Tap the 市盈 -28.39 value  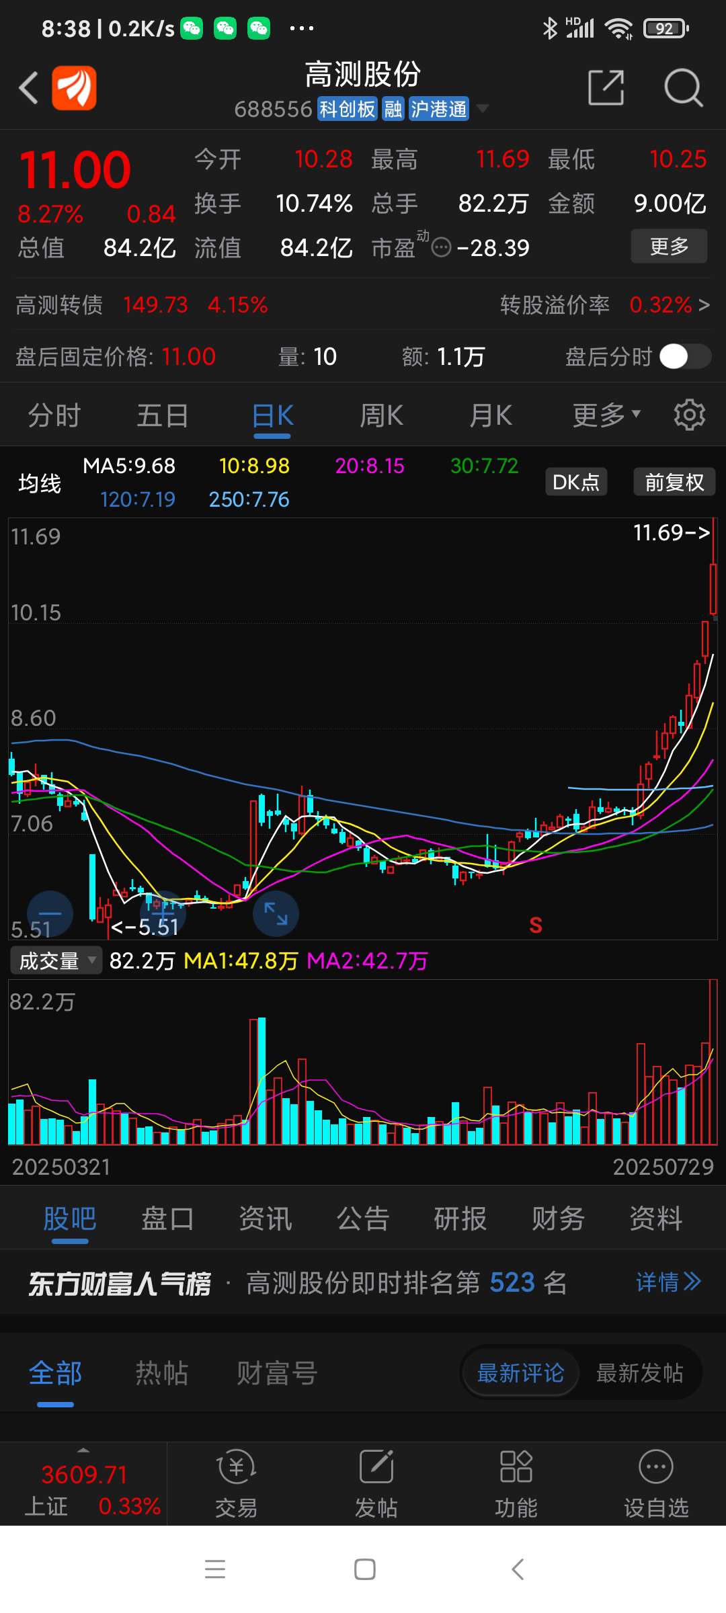tap(493, 248)
